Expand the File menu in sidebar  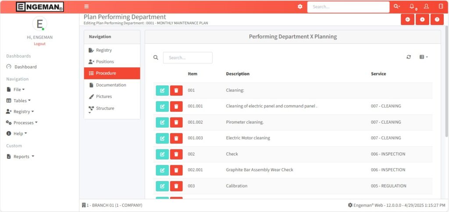coord(17,90)
